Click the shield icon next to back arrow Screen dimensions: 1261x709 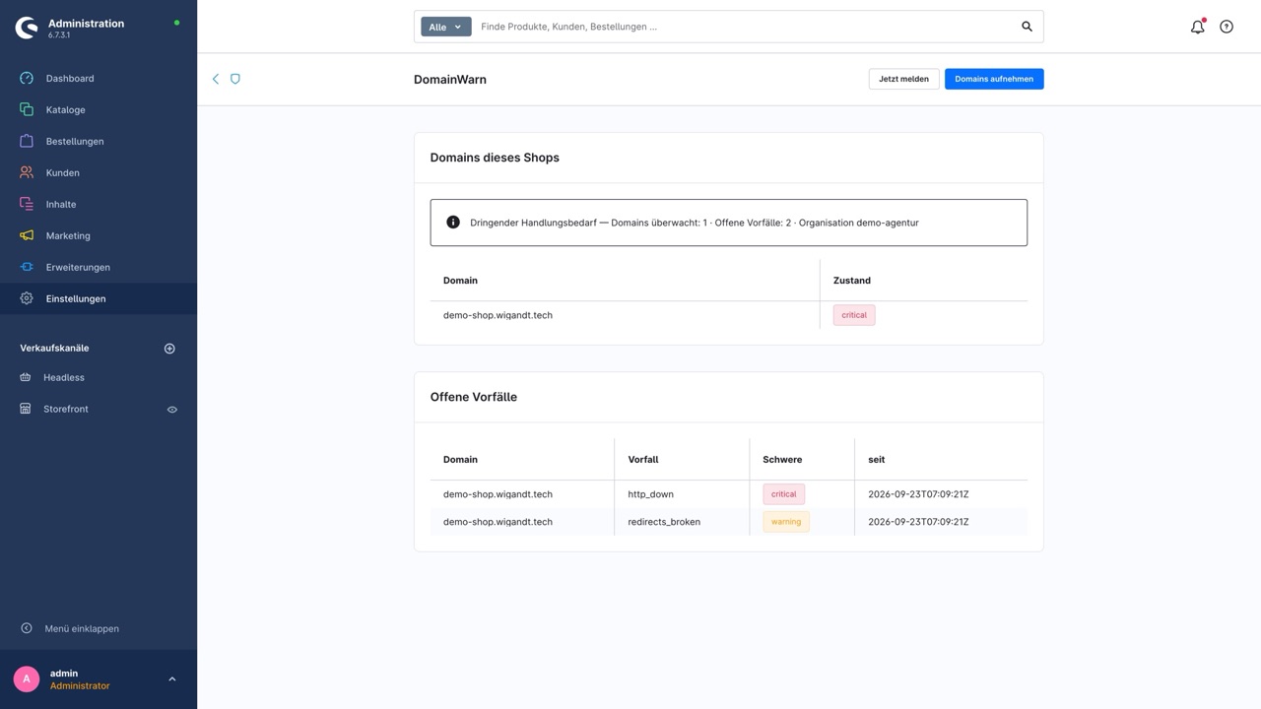coord(235,79)
